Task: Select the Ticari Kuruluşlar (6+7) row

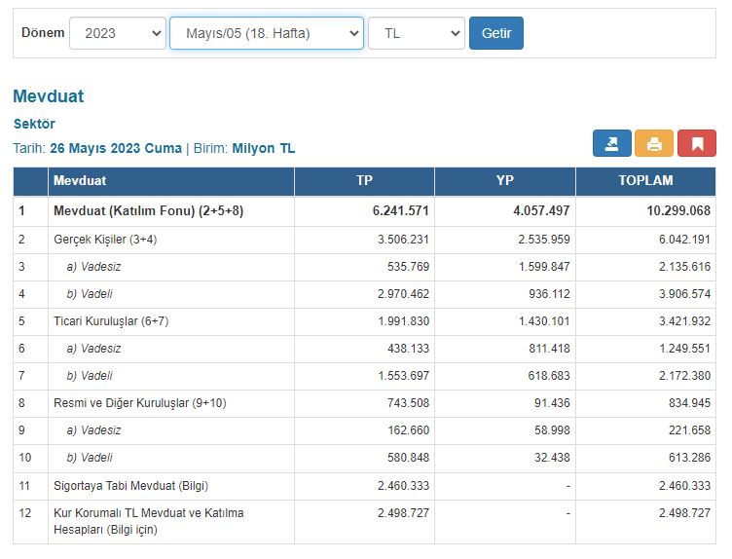Action: (x=364, y=321)
